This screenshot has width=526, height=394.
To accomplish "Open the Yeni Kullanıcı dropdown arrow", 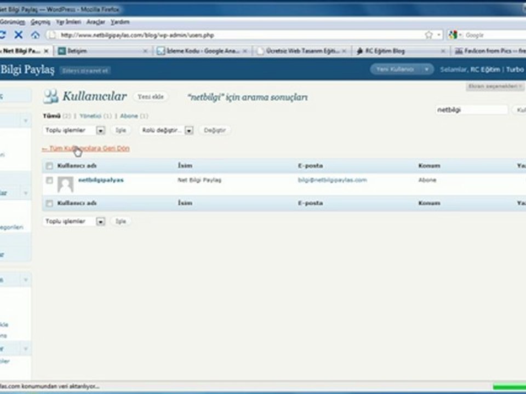I will coord(427,69).
